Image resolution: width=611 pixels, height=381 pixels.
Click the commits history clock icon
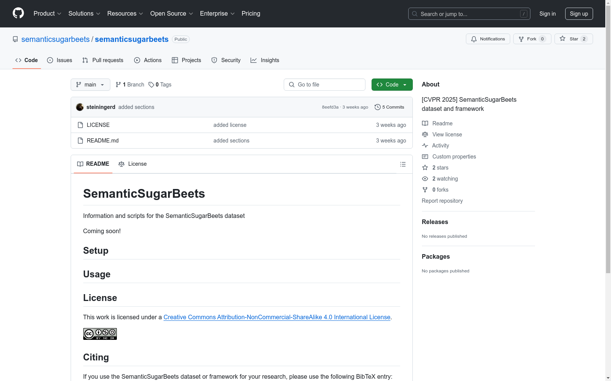(x=378, y=107)
